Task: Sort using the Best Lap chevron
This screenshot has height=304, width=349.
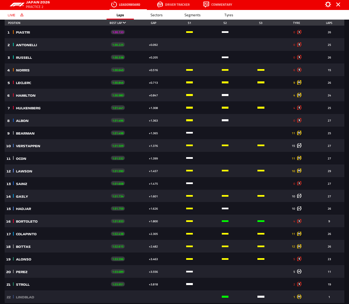Action: pos(125,23)
